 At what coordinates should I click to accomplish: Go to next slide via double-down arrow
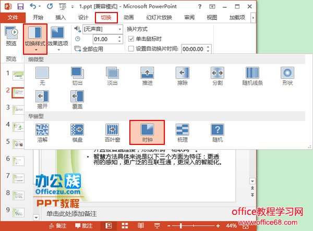tap(252, 195)
